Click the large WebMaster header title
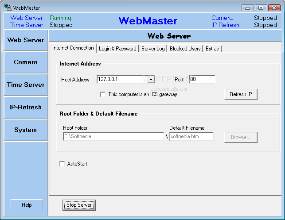Viewport: 285px width, 220px height. 148,21
